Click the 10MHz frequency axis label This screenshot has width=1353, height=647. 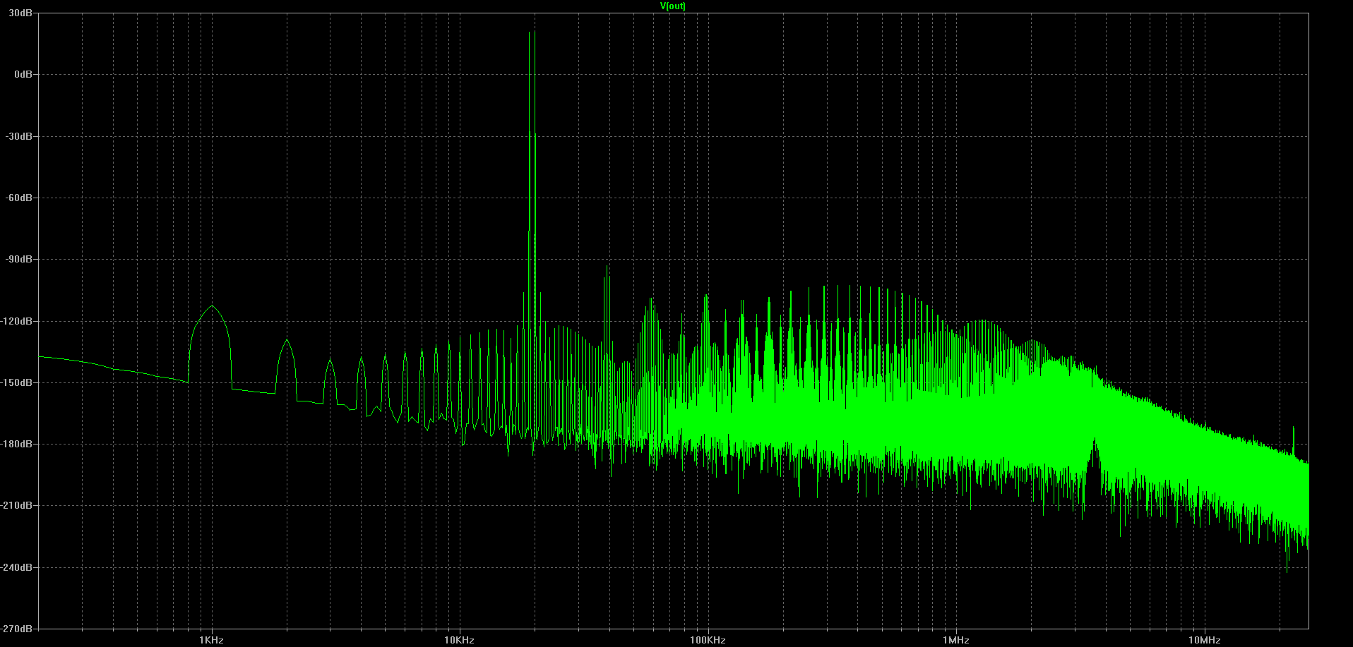tap(1204, 640)
